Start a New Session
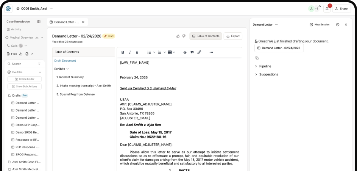Image resolution: width=357 pixels, height=171 pixels. point(320,25)
